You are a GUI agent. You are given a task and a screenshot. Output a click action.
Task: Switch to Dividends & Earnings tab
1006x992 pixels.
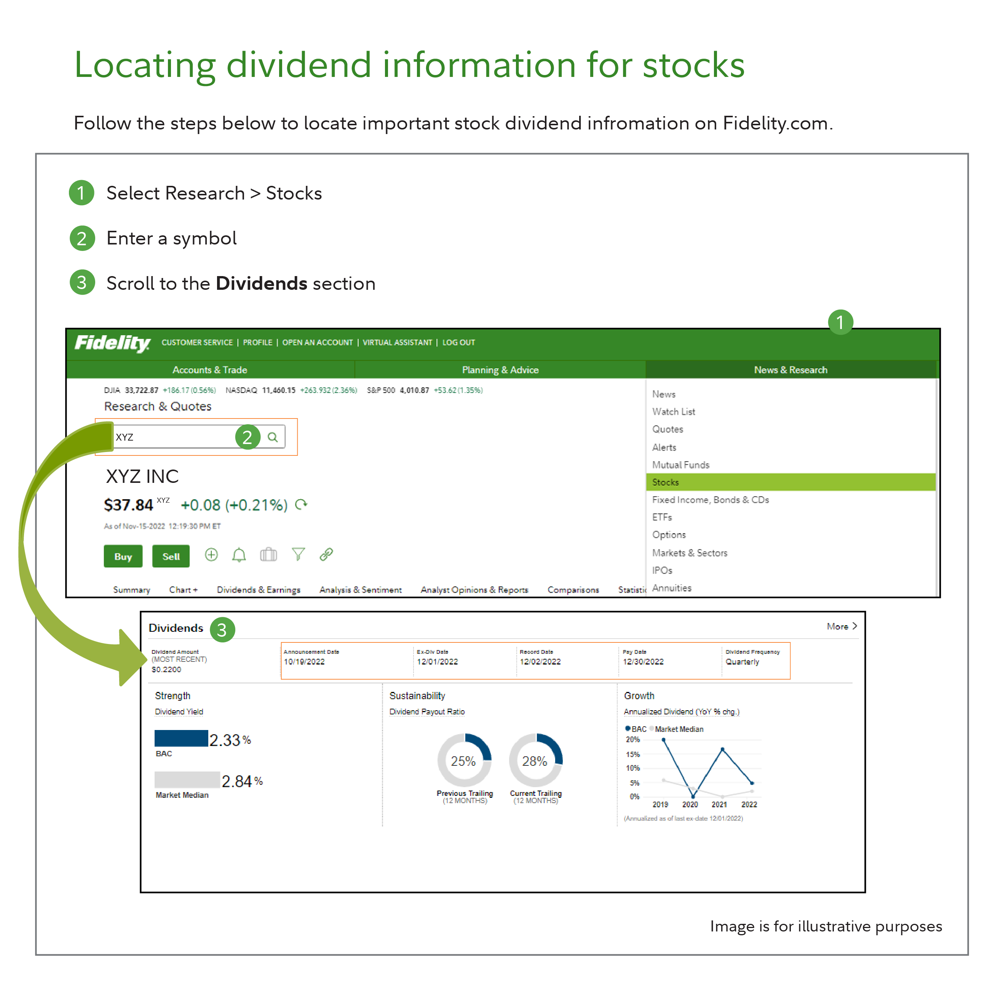(x=258, y=589)
